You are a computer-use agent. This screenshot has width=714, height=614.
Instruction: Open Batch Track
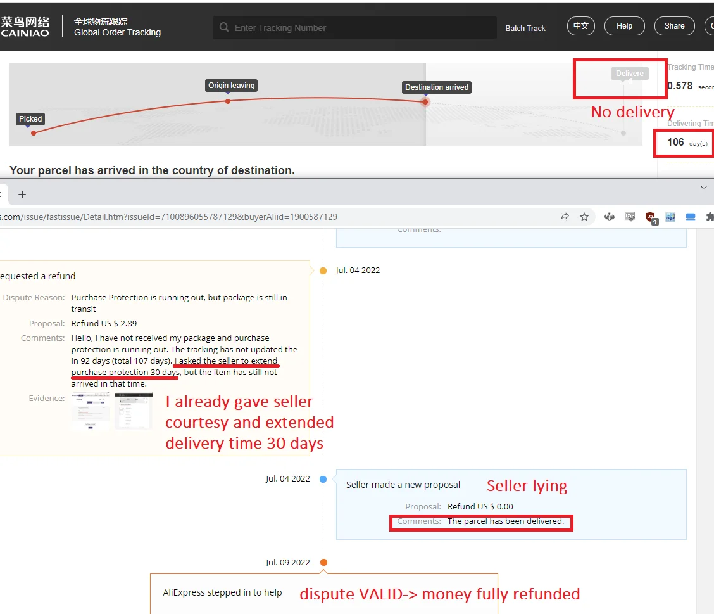click(x=525, y=29)
